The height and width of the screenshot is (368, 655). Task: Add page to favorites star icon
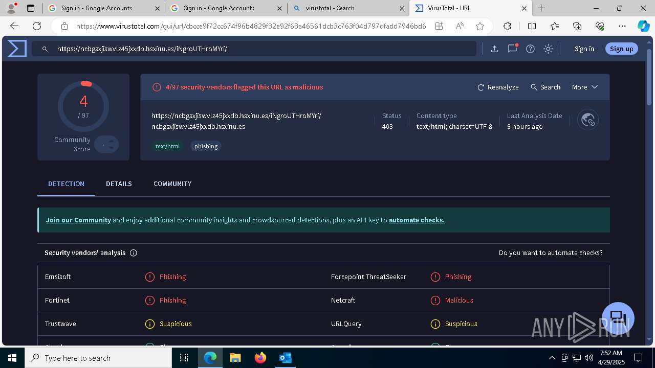click(479, 26)
